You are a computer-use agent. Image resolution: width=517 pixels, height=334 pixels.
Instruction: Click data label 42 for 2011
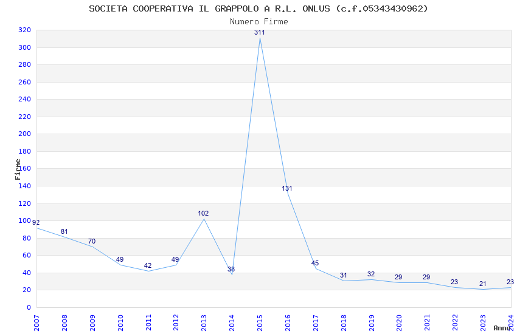148,265
